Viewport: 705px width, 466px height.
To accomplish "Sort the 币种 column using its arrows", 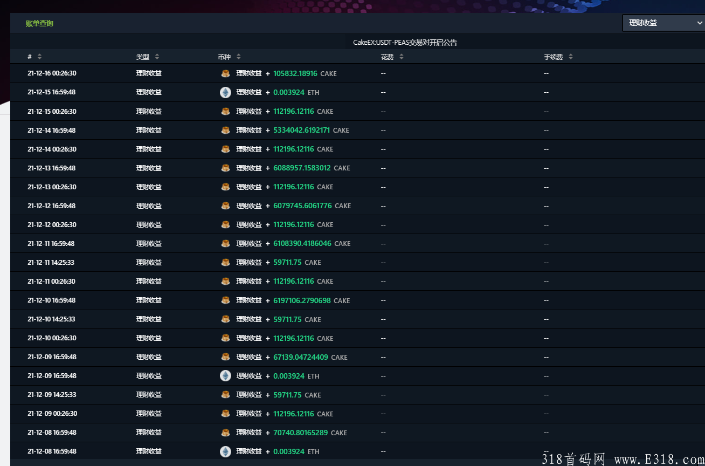I will pyautogui.click(x=239, y=57).
